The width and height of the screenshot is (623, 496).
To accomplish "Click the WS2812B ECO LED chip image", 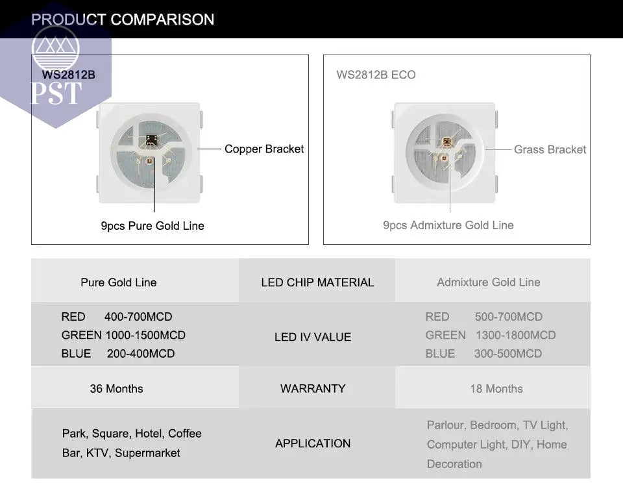I will [x=445, y=153].
